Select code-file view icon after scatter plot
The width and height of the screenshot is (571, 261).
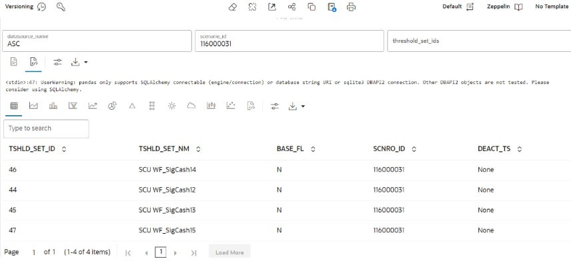coord(251,106)
